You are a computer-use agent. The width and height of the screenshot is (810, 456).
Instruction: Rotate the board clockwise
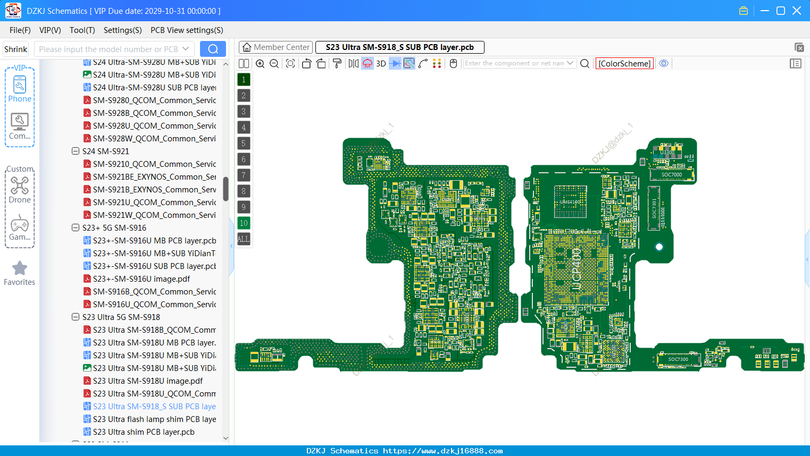321,63
